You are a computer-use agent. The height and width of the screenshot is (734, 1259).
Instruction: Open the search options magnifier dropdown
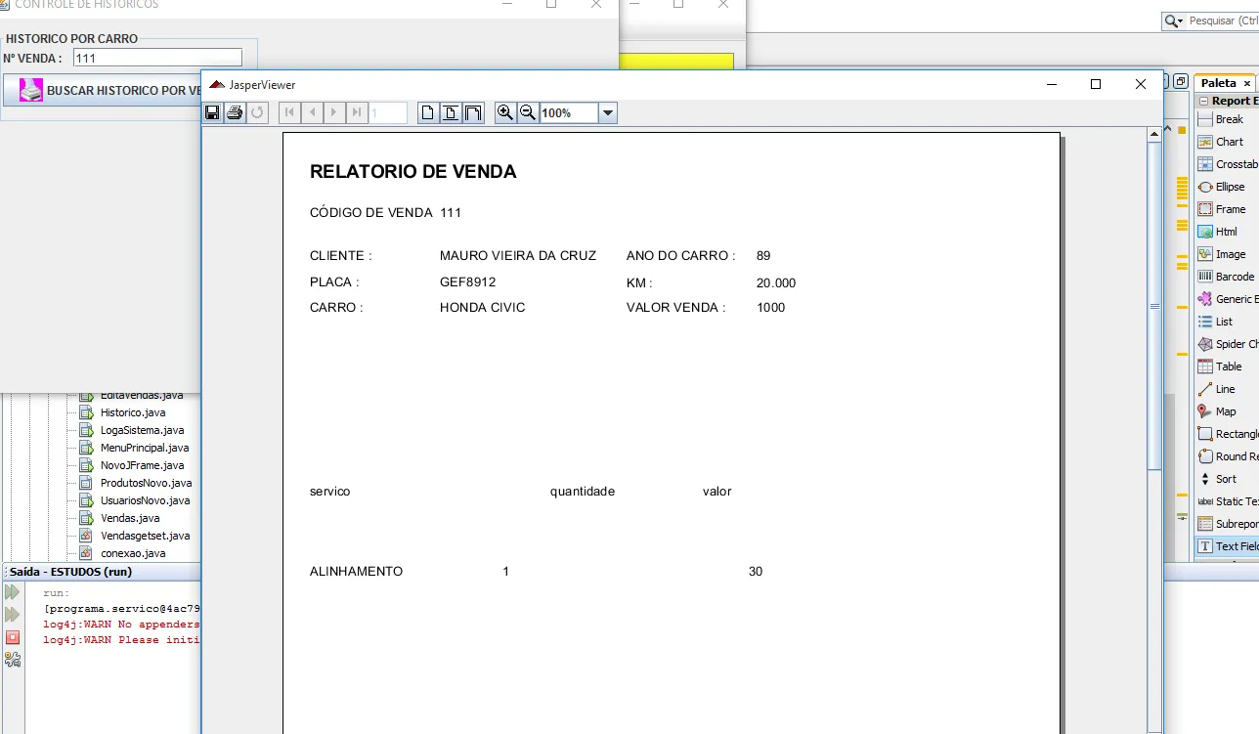coord(1173,21)
